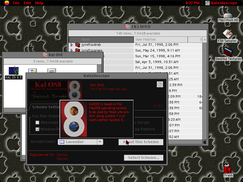243x182 pixels.
Task: Expand the jyrofluxgreen folder triangle
Action: [x=72, y=50]
